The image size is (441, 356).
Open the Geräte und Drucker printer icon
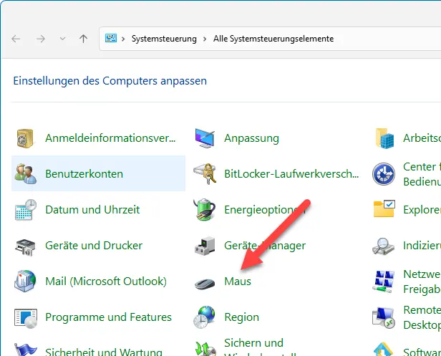[x=26, y=246]
